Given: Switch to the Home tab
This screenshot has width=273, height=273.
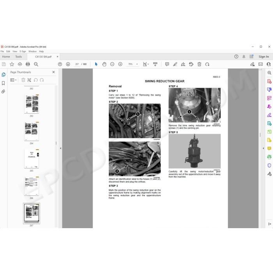Looking at the screenshot, I should 6,57.
